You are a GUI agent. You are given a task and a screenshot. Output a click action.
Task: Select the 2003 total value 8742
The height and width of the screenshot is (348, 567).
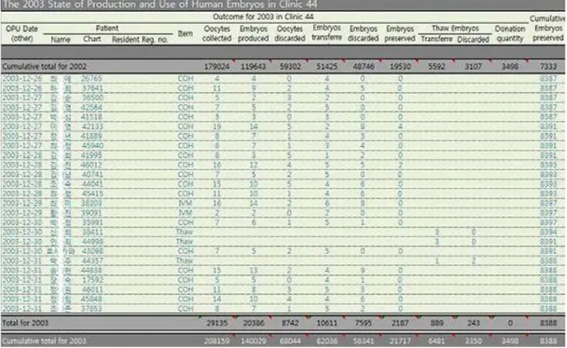290,323
